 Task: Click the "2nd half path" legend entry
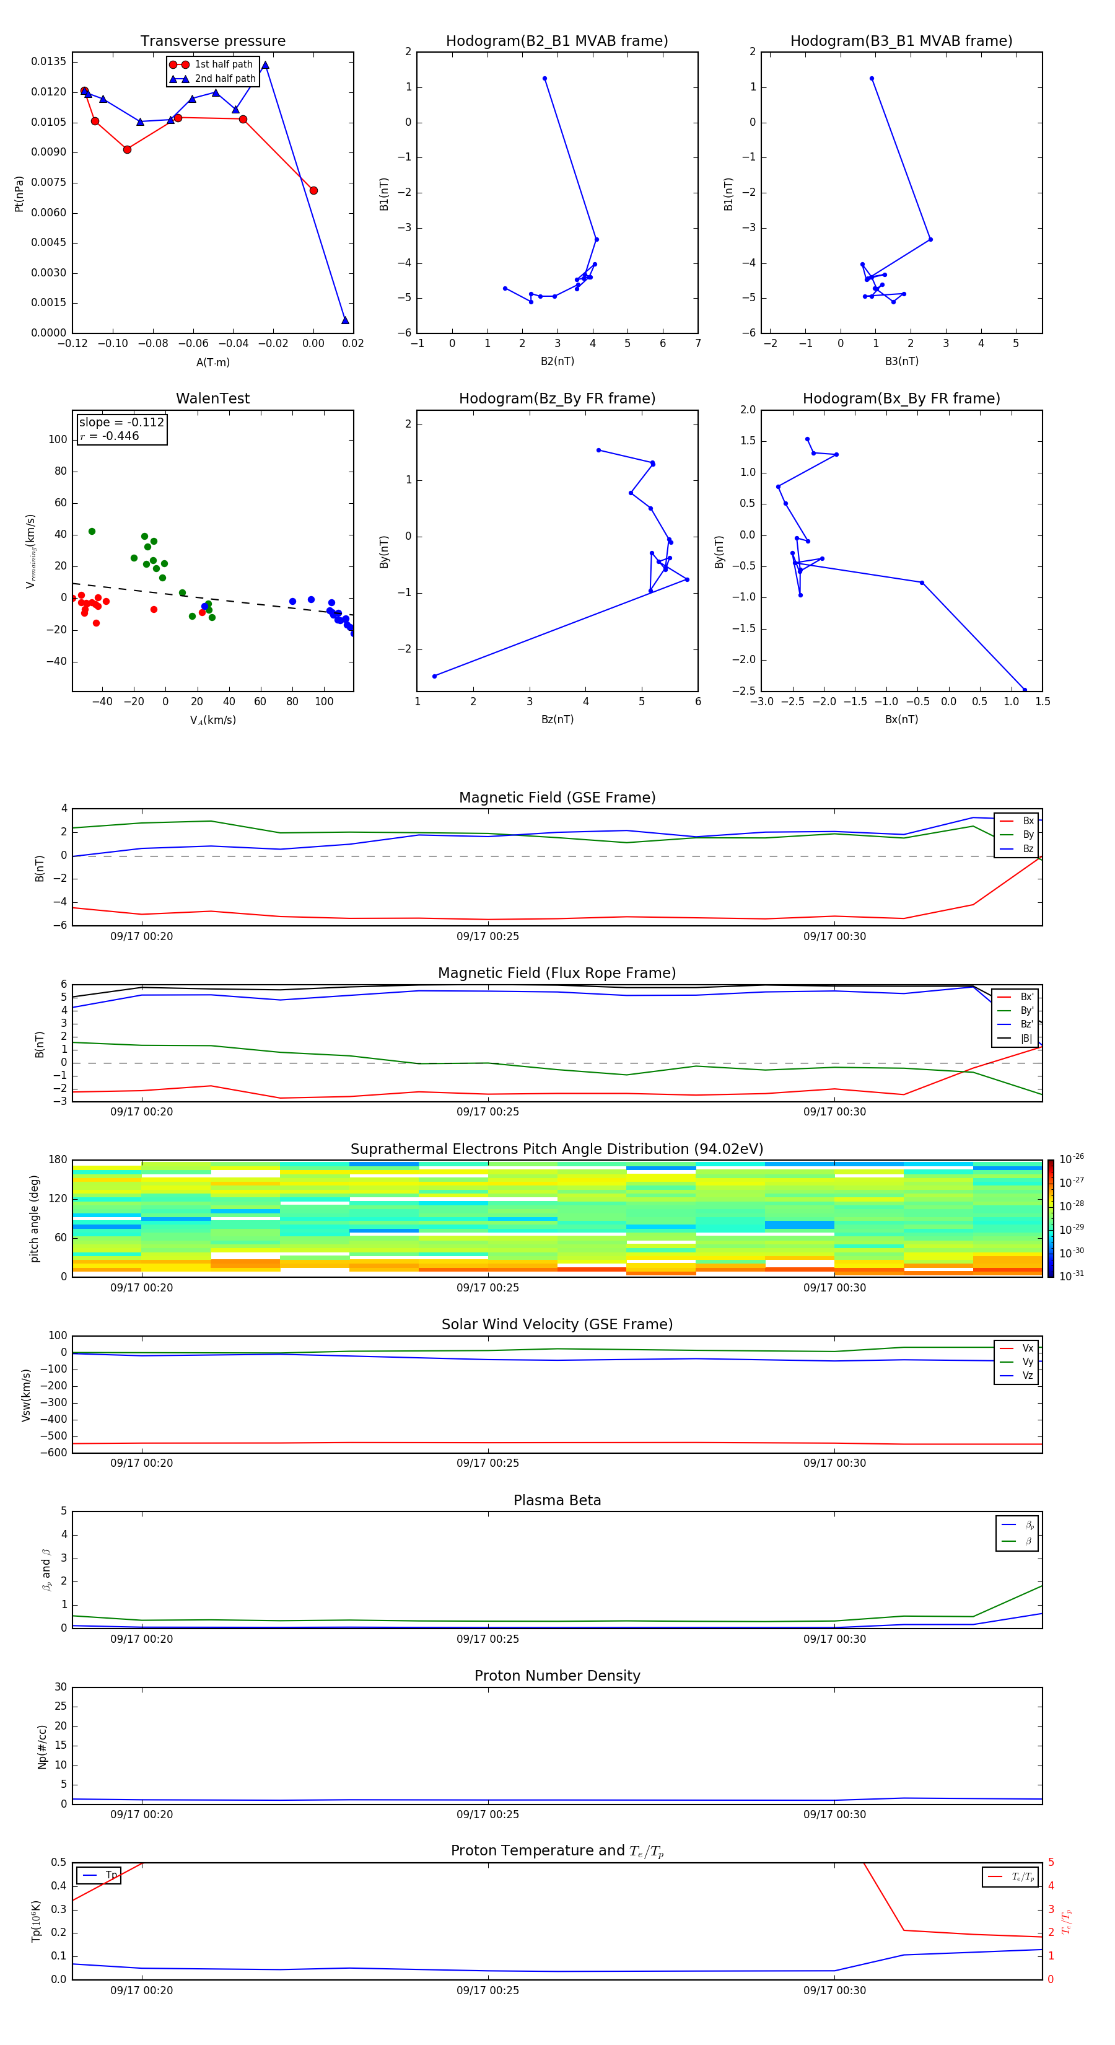pos(212,79)
